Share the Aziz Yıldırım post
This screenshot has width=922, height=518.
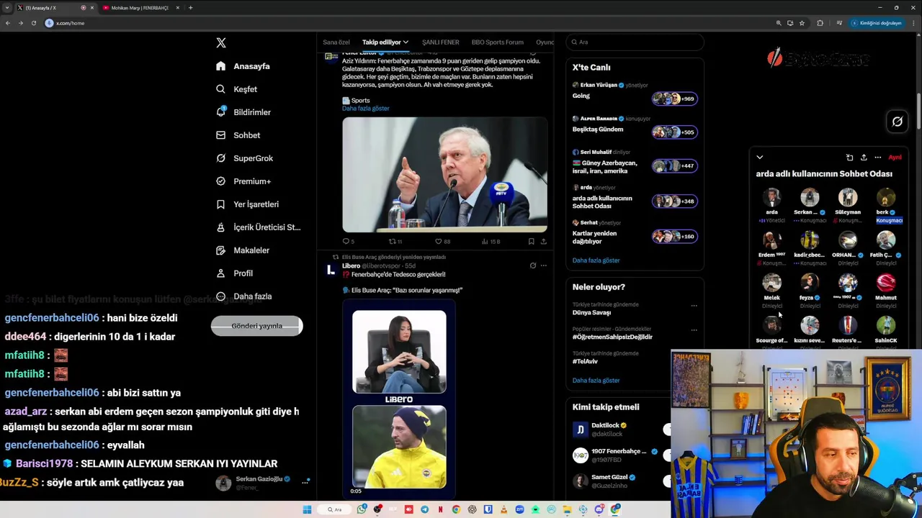click(x=543, y=242)
